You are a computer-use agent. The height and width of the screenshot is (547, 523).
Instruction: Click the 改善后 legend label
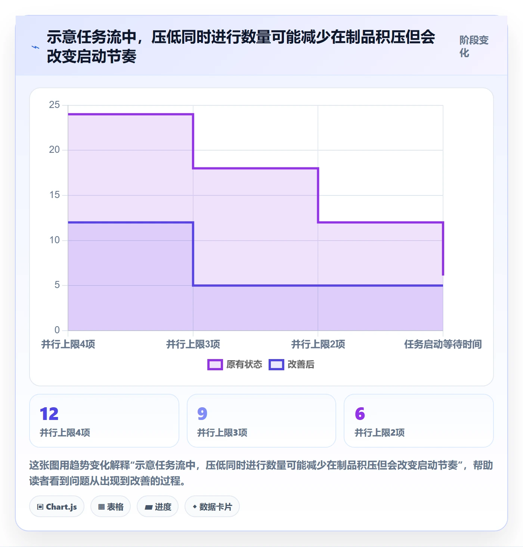click(301, 364)
